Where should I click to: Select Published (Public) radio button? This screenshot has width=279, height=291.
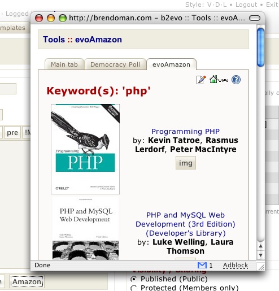(134, 279)
